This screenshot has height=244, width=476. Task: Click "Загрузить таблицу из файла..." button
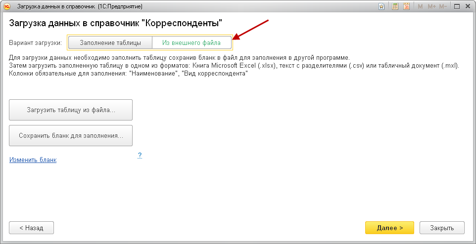[x=71, y=110]
